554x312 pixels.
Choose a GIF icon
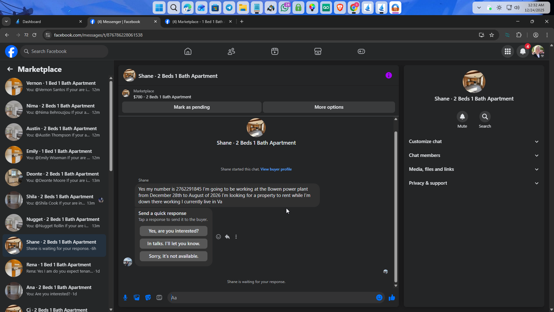[159, 298]
